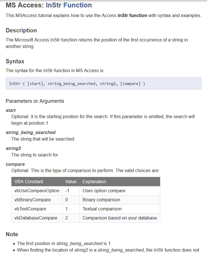Click the 'start' parameter name
The height and width of the screenshot is (255, 207).
11,110
